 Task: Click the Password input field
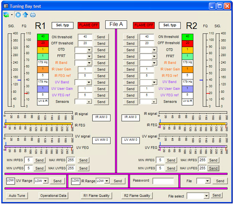click(x=163, y=181)
